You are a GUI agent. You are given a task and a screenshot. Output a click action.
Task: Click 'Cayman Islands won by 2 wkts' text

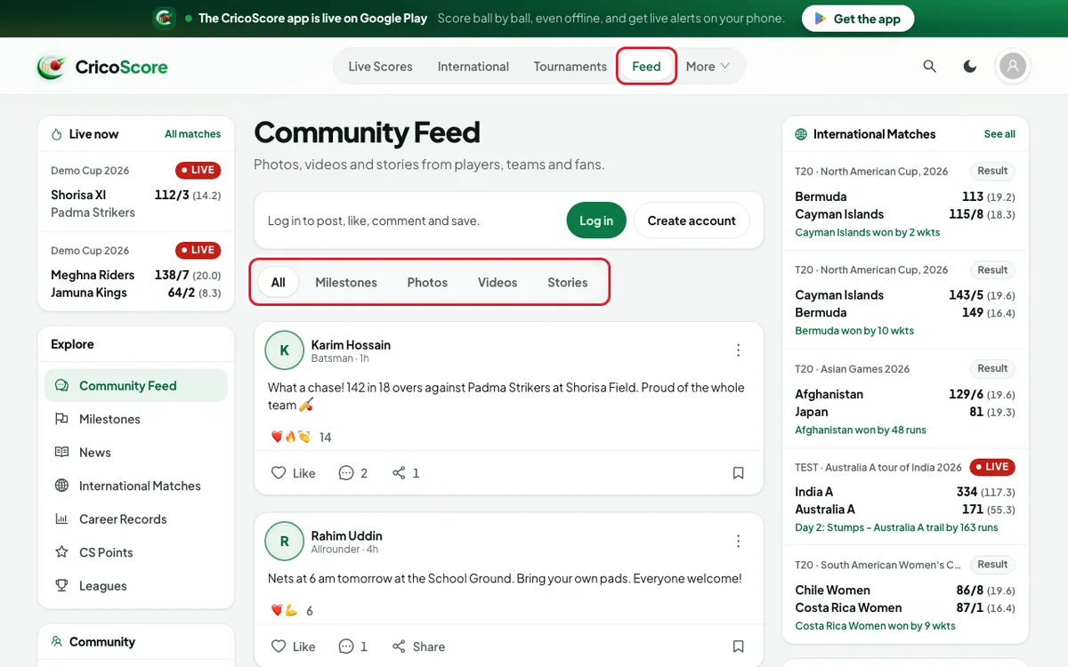[868, 232]
